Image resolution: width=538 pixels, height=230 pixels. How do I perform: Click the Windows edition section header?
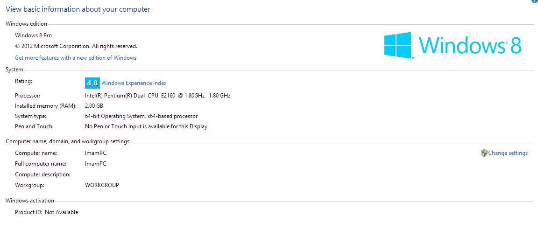pyautogui.click(x=26, y=24)
